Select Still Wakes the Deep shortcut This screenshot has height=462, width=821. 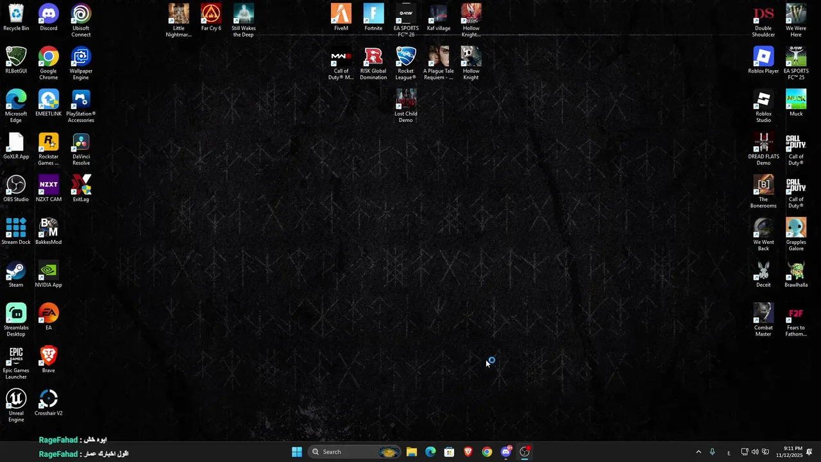coord(244,21)
